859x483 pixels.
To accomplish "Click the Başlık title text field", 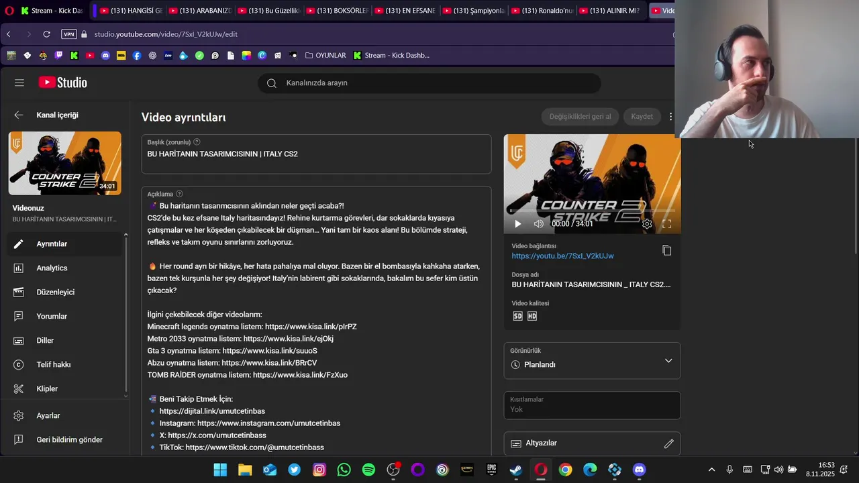I will coord(316,154).
